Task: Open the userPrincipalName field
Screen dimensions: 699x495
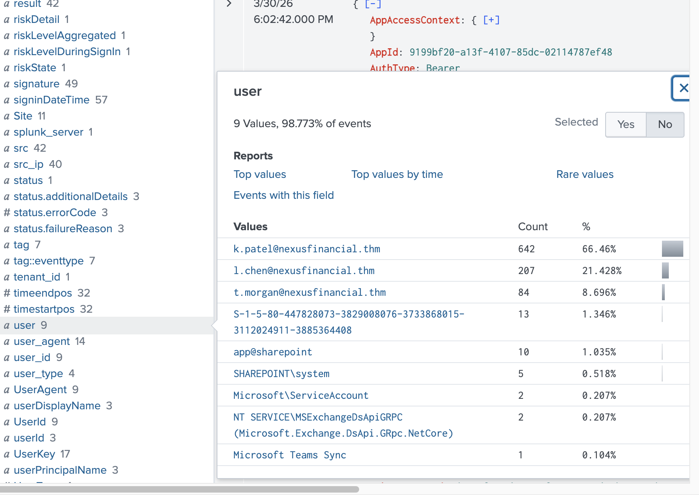Action: pyautogui.click(x=61, y=470)
